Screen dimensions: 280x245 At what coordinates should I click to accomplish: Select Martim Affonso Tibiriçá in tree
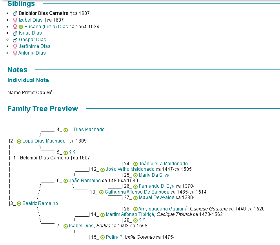click(130, 214)
